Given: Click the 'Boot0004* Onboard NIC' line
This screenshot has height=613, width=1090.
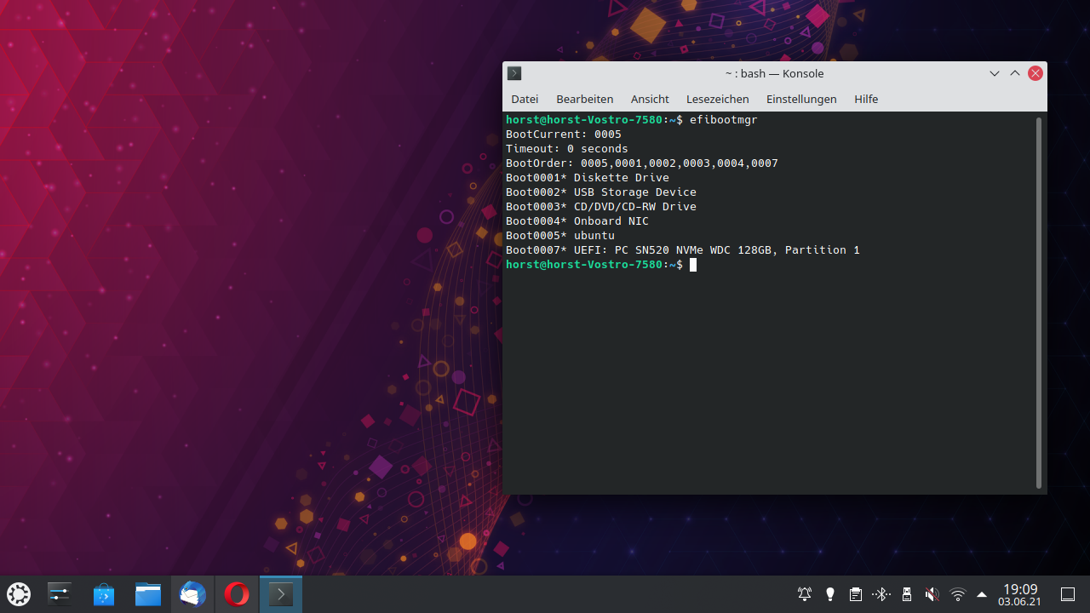Looking at the screenshot, I should point(577,221).
